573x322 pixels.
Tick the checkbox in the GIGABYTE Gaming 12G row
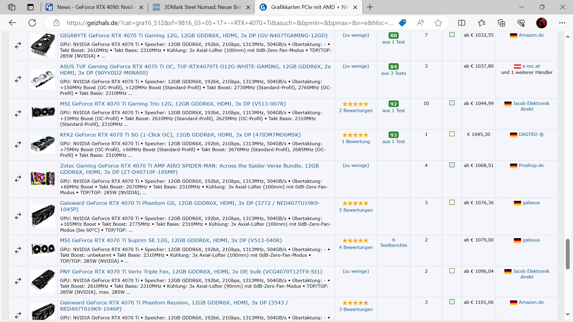pos(452,35)
